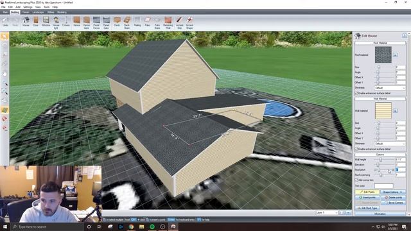The image size is (411, 231).
Task: Open the Shape Options dropdown button
Action: 392,192
